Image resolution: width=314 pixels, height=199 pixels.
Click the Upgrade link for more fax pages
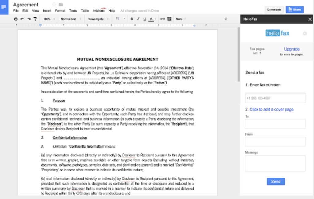tap(292, 49)
